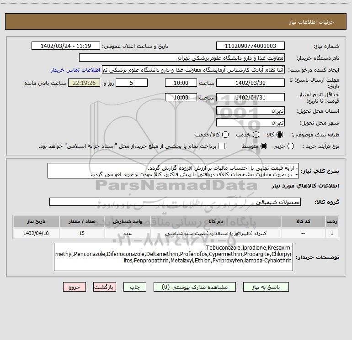Viewport: 352px width, 340px height.
Task: View attached documents button
Action: (x=195, y=287)
